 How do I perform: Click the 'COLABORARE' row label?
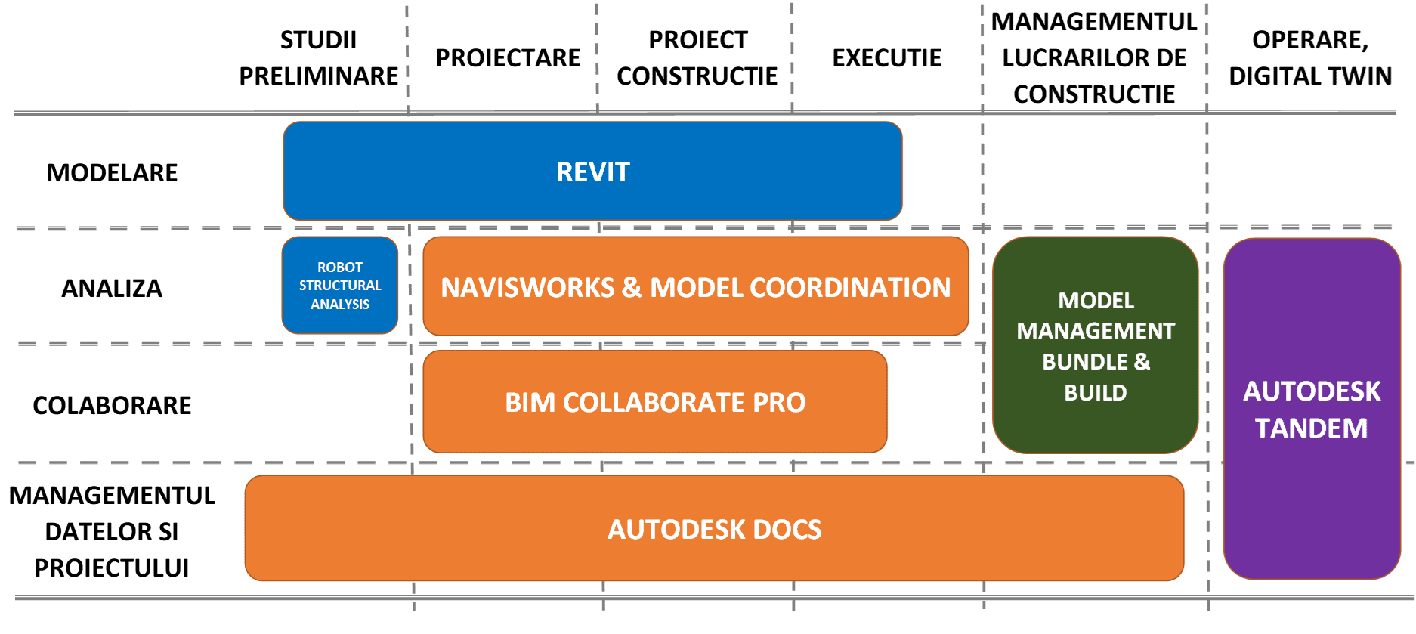point(112,405)
